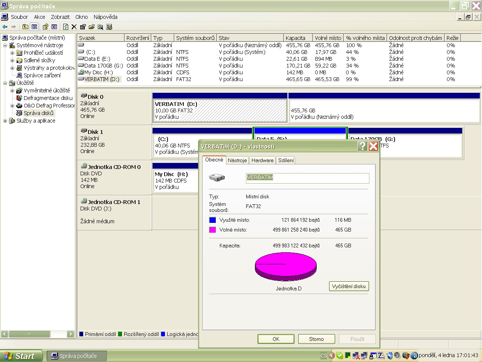Open the Akce menu
This screenshot has width=482, height=362.
coord(39,17)
